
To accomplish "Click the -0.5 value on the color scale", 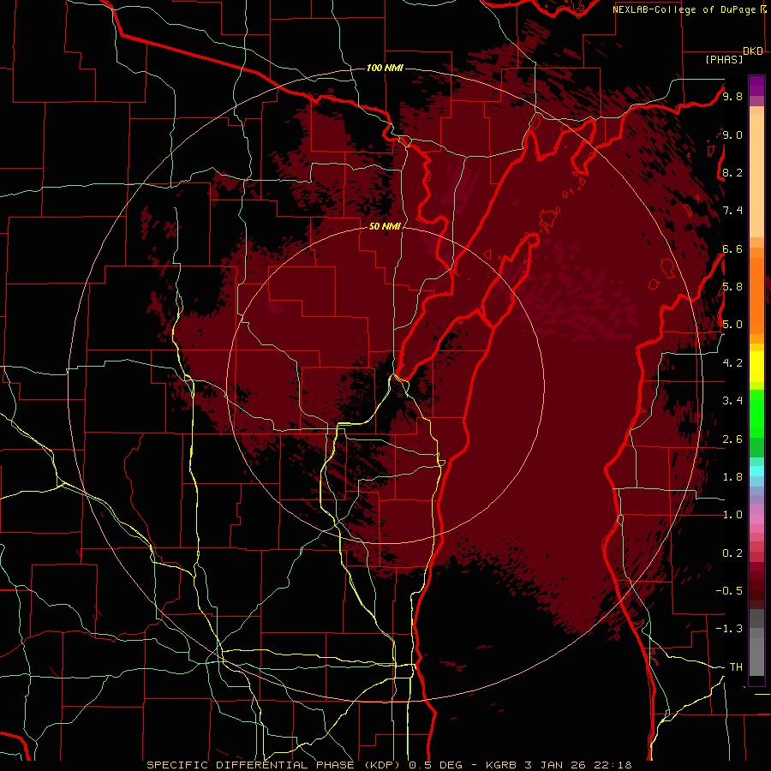I will click(x=729, y=591).
